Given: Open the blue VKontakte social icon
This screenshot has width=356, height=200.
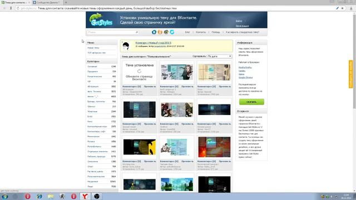Looking at the screenshot, I should [x=154, y=32].
